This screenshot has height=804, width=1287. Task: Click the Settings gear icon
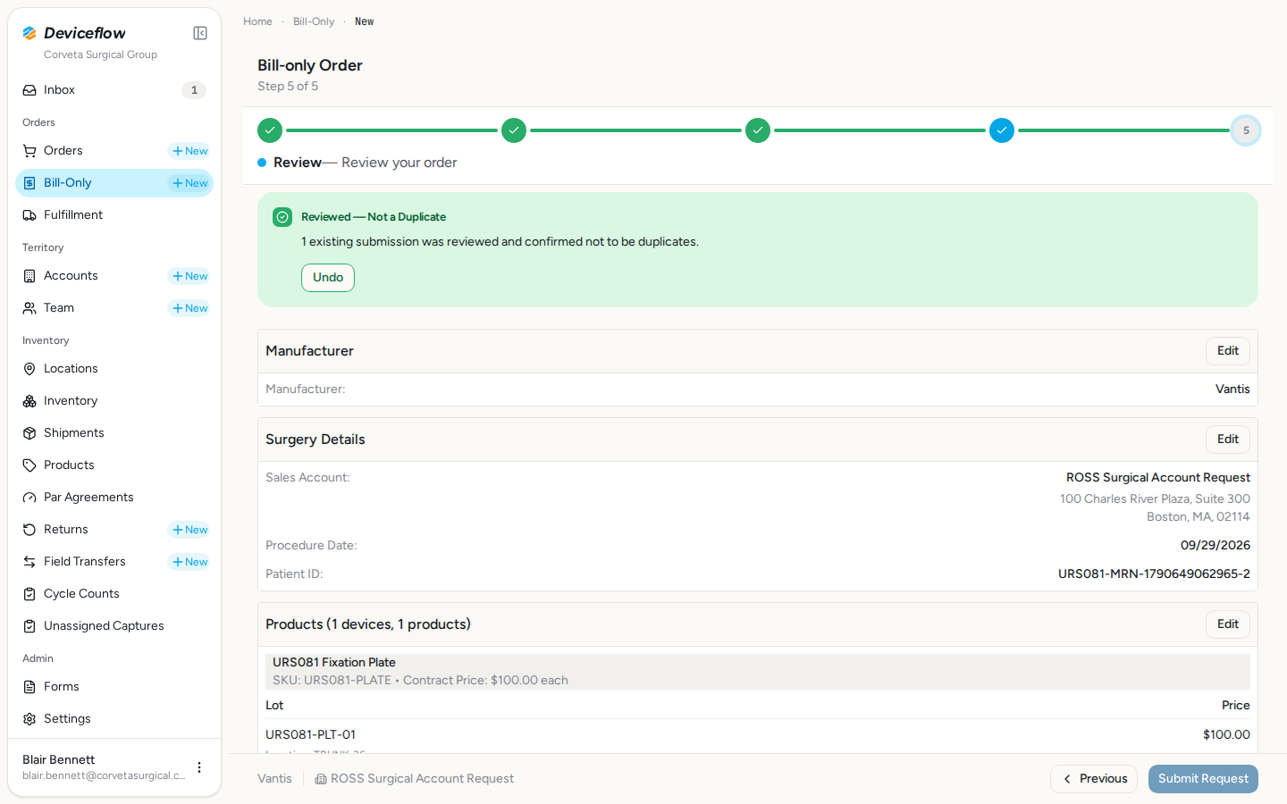coord(29,719)
